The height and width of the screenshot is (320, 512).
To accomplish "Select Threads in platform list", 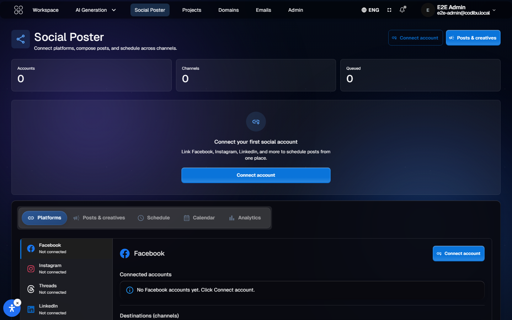I will pyautogui.click(x=66, y=289).
